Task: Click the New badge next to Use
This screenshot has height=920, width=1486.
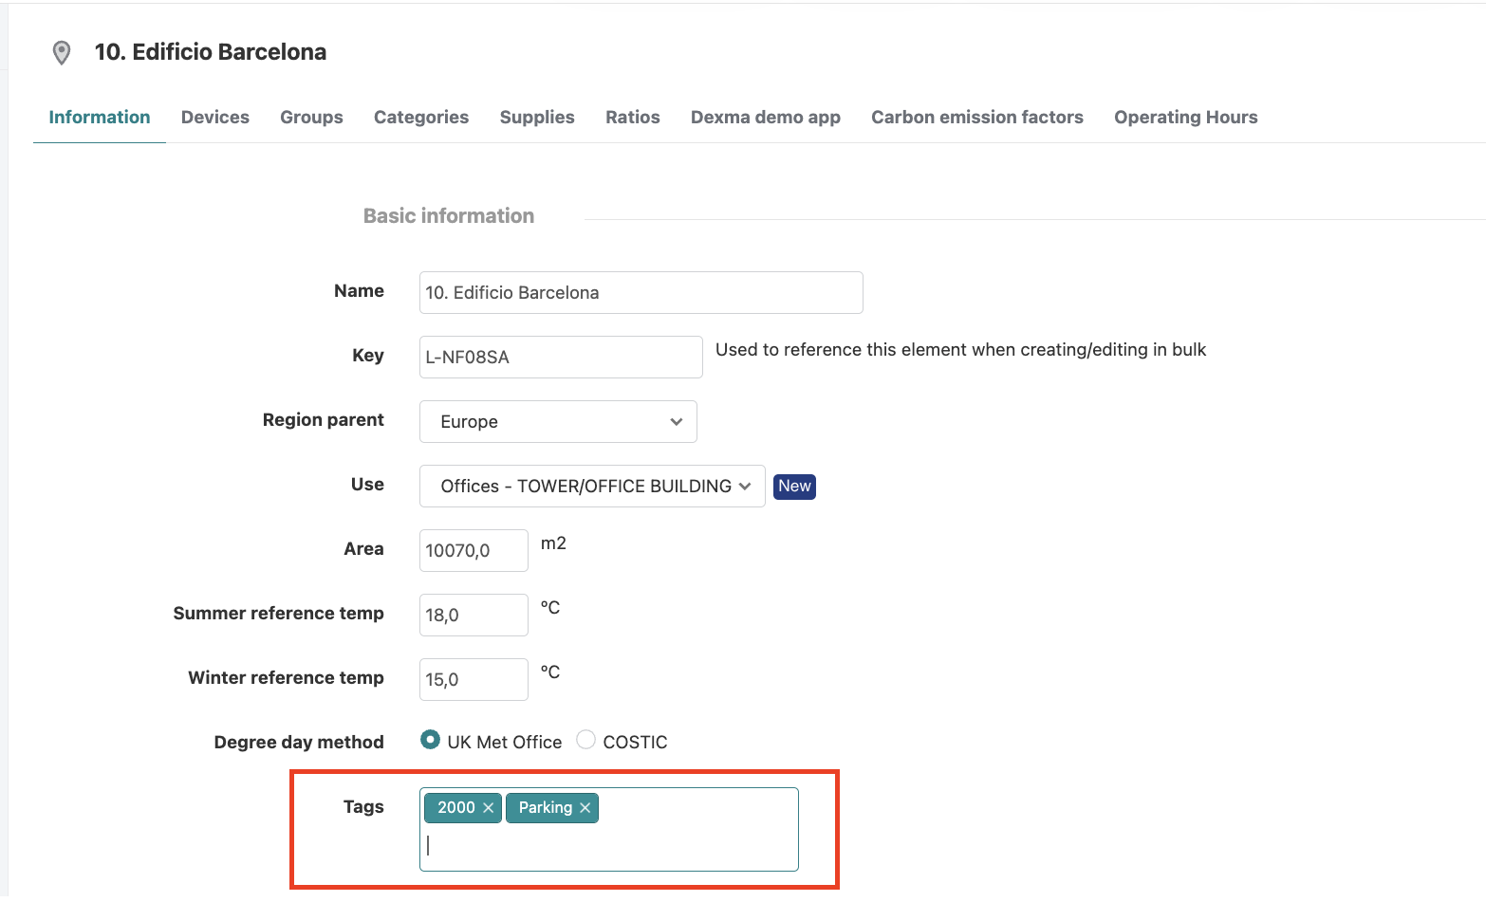Action: click(x=795, y=487)
